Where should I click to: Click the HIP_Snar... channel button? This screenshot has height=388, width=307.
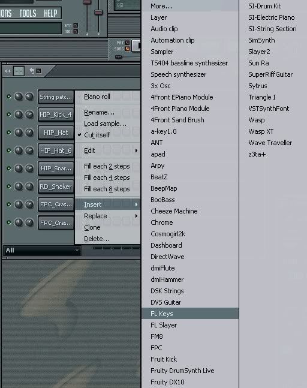(x=56, y=169)
